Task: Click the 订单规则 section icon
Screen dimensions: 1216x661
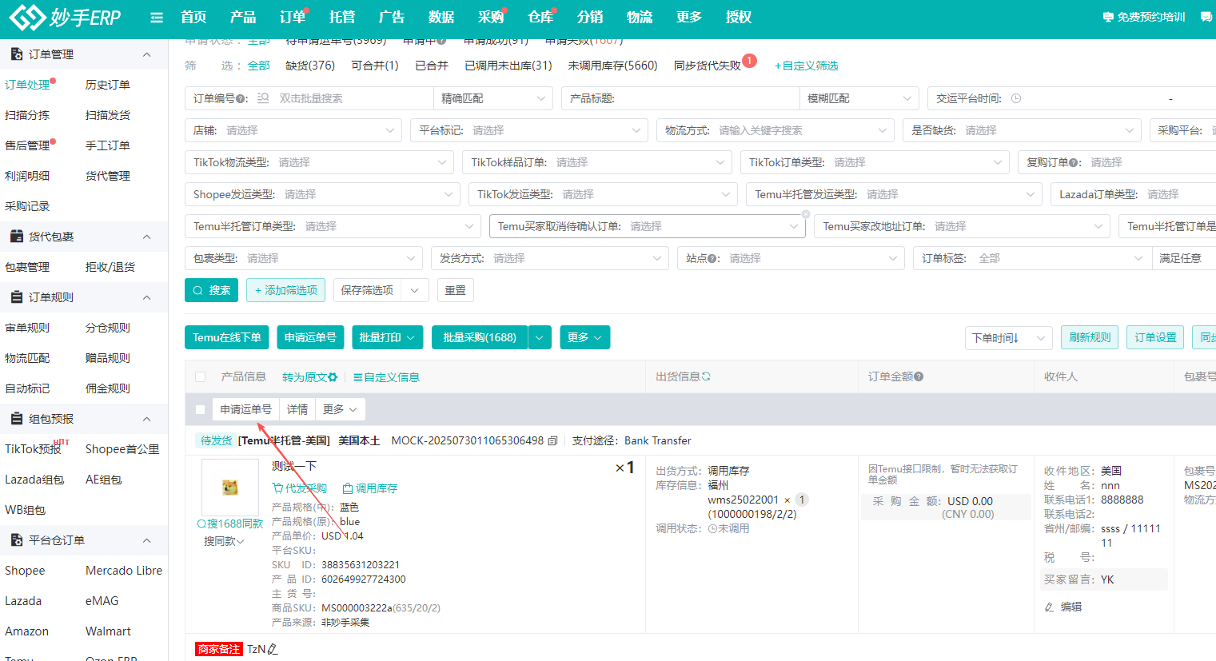Action: point(16,297)
